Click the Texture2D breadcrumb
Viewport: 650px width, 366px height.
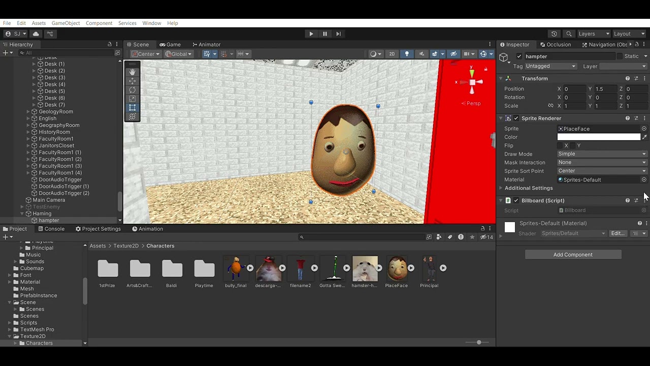coord(126,246)
